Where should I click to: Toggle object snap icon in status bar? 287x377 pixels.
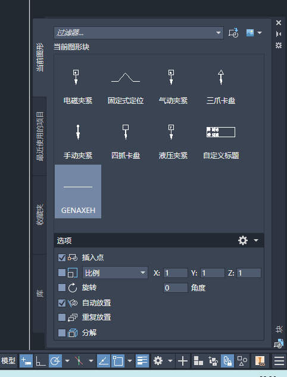tap(118, 361)
